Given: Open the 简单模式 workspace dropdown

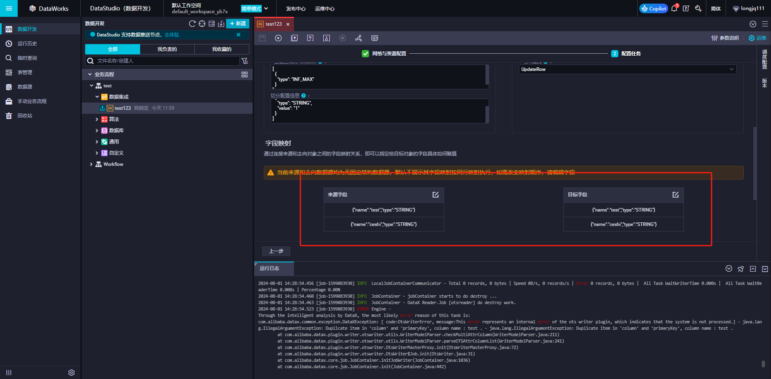Looking at the screenshot, I should (255, 8).
